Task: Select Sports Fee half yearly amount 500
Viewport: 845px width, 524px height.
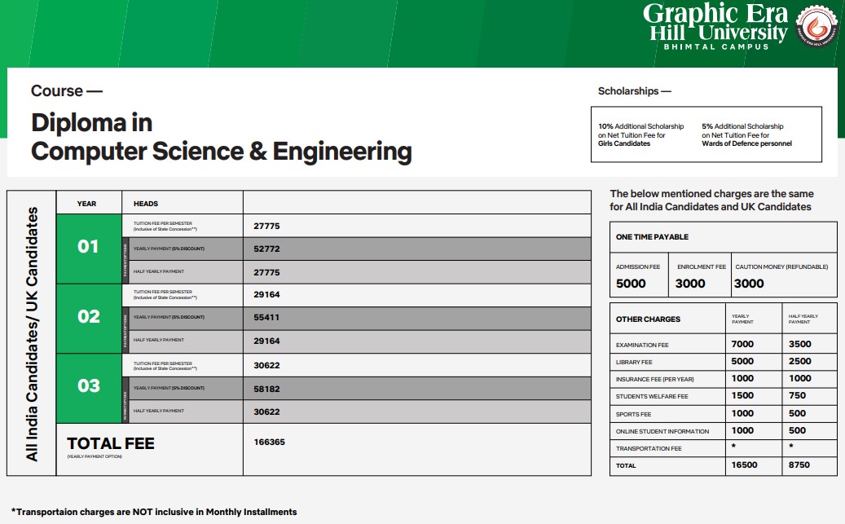Action: pos(797,413)
